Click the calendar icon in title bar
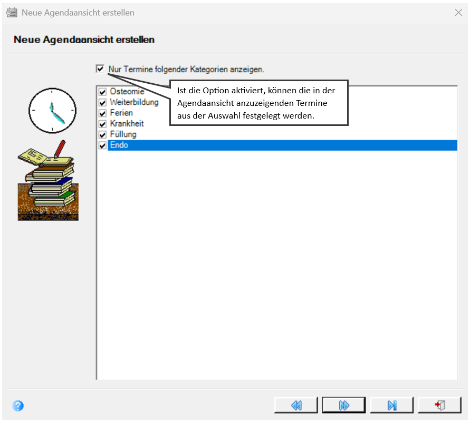Viewport: 470px width, 421px height. coord(12,13)
